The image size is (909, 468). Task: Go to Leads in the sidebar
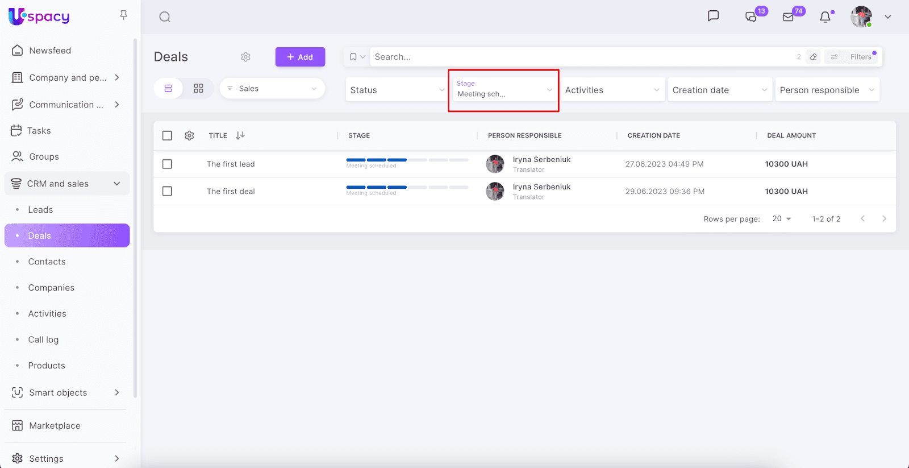[x=40, y=210]
